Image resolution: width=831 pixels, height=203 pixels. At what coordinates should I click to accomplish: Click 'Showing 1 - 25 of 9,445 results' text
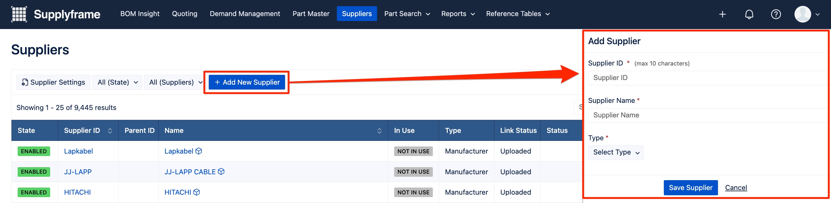point(67,108)
